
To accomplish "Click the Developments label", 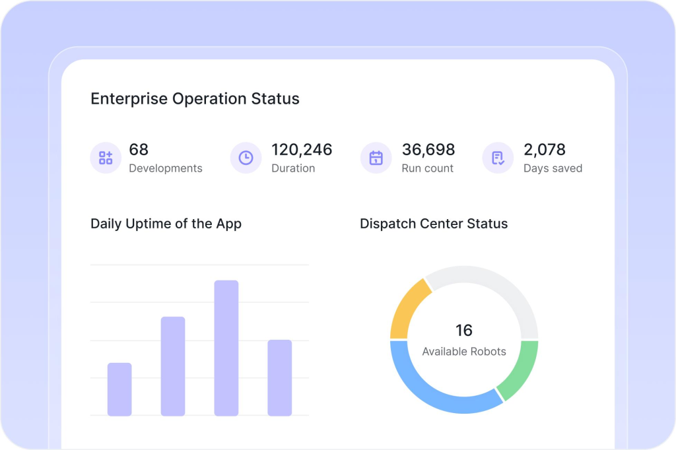I will click(x=166, y=168).
